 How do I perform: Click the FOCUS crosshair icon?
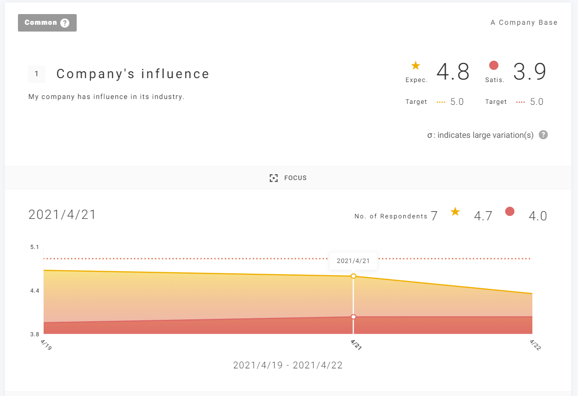tap(274, 178)
